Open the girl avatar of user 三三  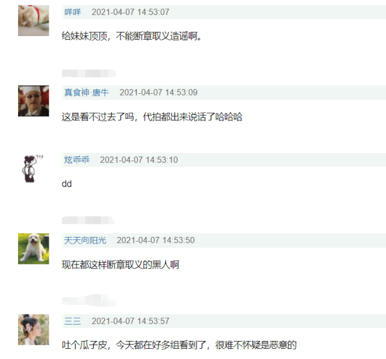(34, 330)
